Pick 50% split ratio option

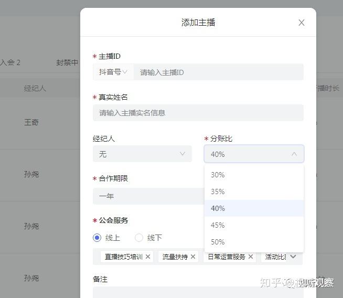point(254,242)
